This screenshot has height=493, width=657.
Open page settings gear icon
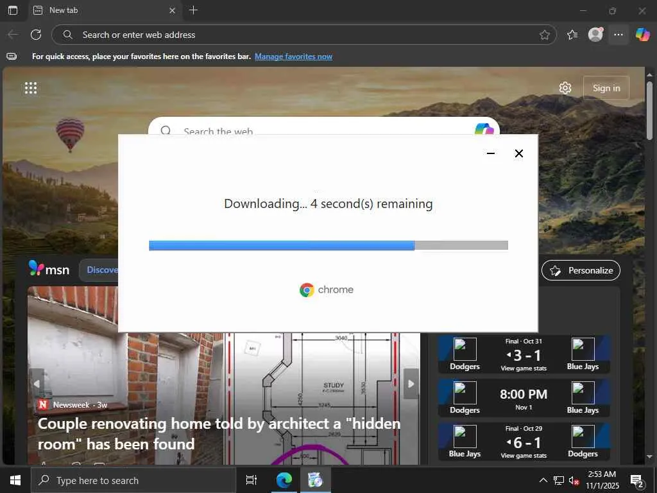pos(565,88)
